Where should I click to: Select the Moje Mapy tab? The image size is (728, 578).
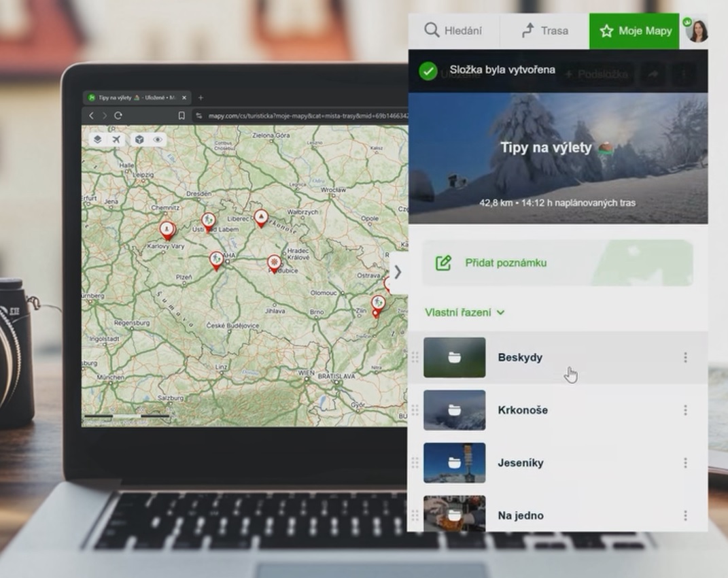click(x=634, y=31)
